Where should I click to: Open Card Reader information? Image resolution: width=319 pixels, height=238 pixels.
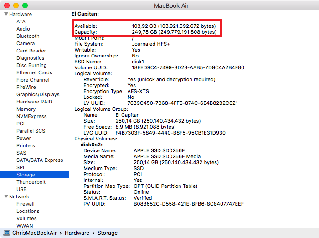tap(31, 51)
